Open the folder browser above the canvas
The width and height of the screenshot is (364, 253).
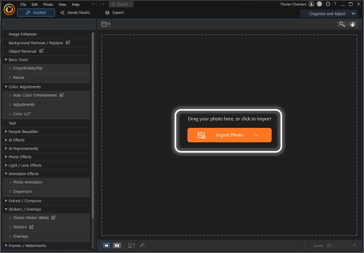coord(105,24)
